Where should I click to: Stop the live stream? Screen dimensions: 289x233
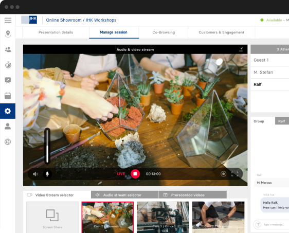(135, 174)
